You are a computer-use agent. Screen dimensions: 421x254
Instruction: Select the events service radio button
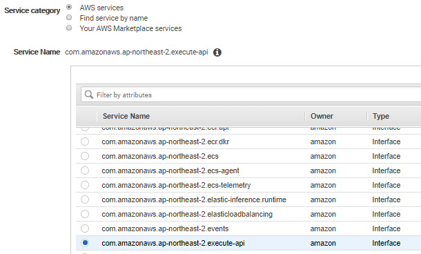85,228
